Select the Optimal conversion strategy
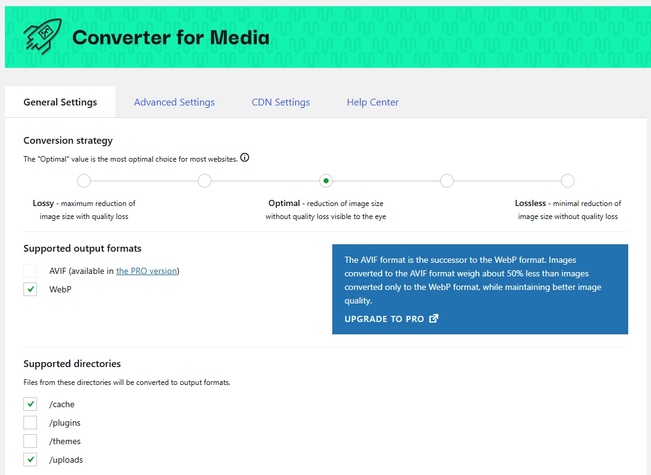The image size is (651, 475). [326, 181]
